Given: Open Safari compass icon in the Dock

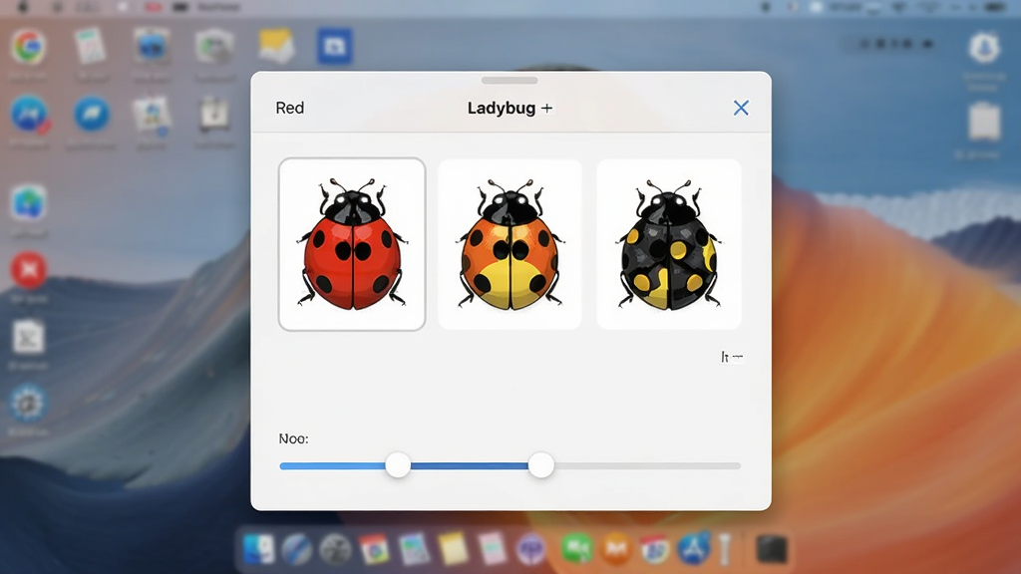Looking at the screenshot, I should click(297, 550).
